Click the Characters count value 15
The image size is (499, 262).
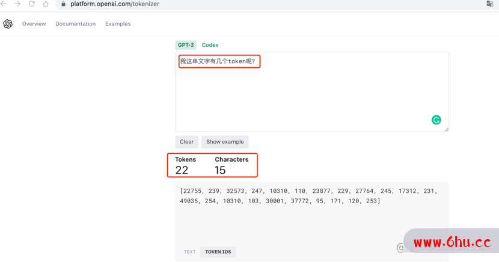click(x=220, y=170)
